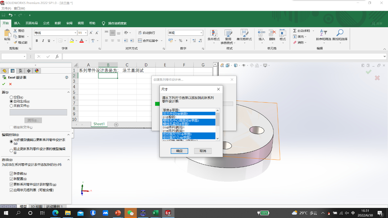Viewport: 388px width, 218px height.
Task: Uncheck the new parameters checkbox
Action: (11, 173)
